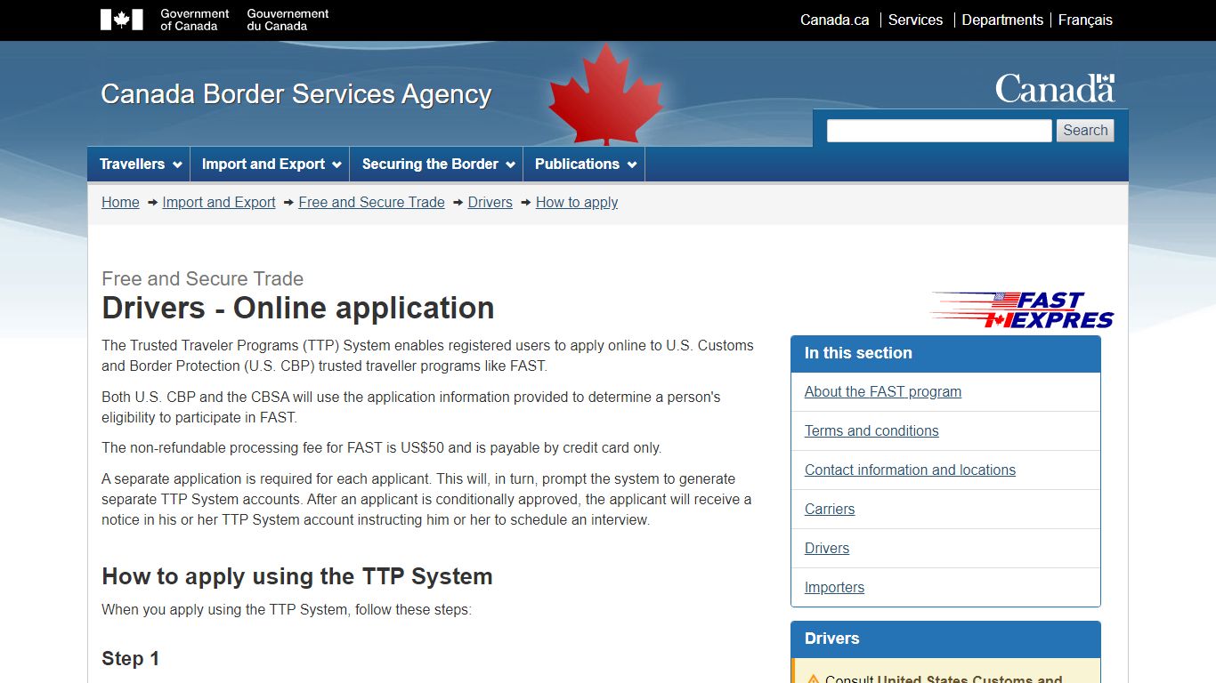Click How to apply using the TTP System heading
The image size is (1216, 683).
click(297, 576)
